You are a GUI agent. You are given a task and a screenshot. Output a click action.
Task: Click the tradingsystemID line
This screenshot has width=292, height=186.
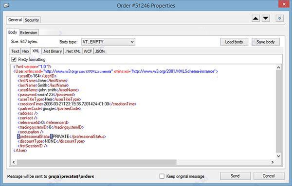[x=51, y=127]
